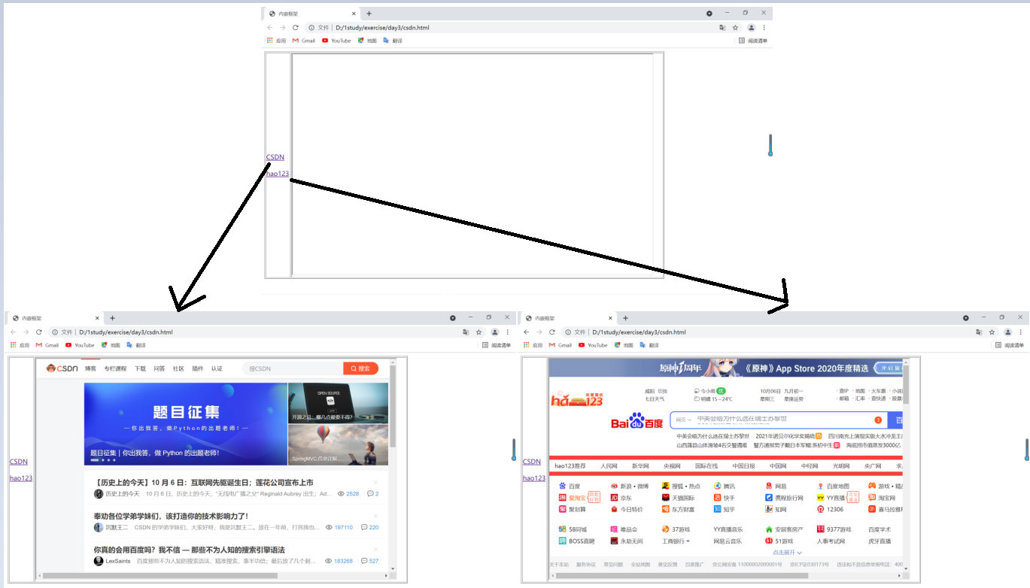Open the Gmail bookmark in the top window
This screenshot has width=1030, height=588.
pyautogui.click(x=304, y=41)
